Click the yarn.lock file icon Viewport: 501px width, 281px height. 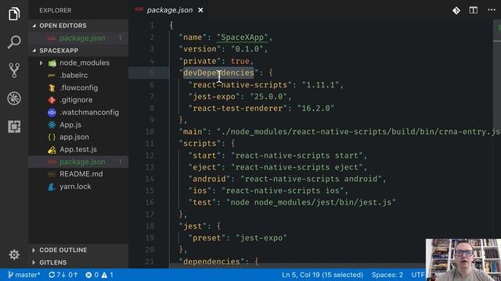click(x=52, y=187)
